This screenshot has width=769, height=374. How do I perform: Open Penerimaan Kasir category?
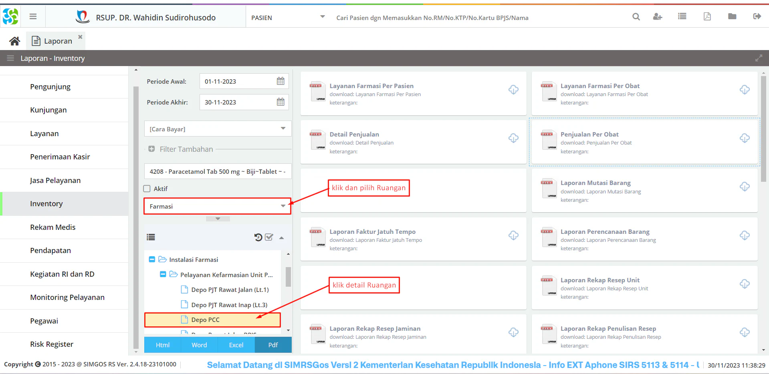coord(64,157)
